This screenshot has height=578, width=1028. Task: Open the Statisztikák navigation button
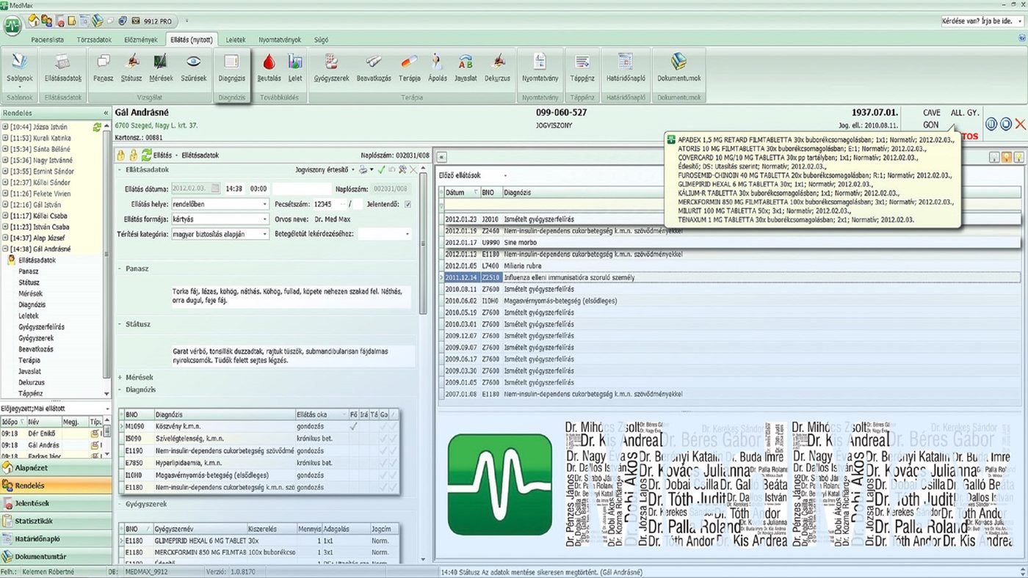click(x=56, y=521)
